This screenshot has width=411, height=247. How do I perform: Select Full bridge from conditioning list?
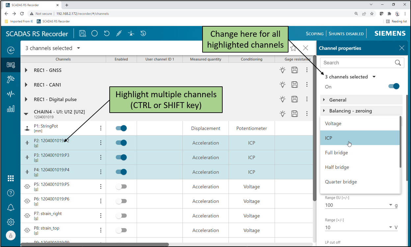pos(336,153)
